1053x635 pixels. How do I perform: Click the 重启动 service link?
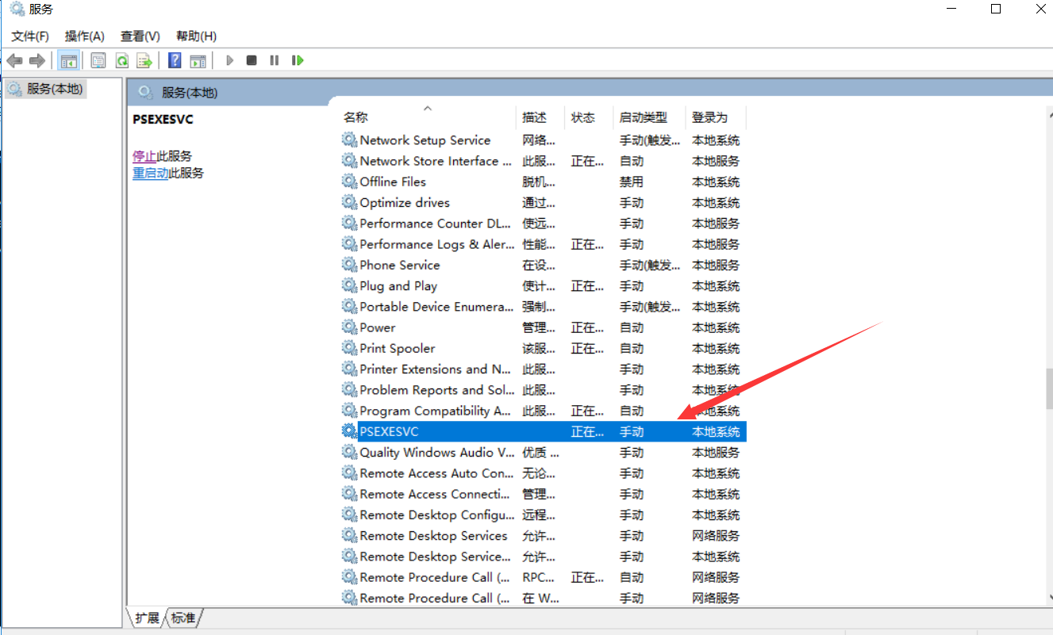(150, 173)
